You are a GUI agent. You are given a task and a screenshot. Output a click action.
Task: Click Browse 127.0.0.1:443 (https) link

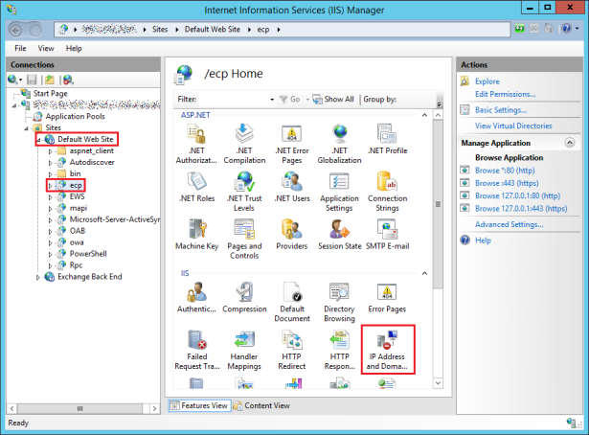pos(521,209)
